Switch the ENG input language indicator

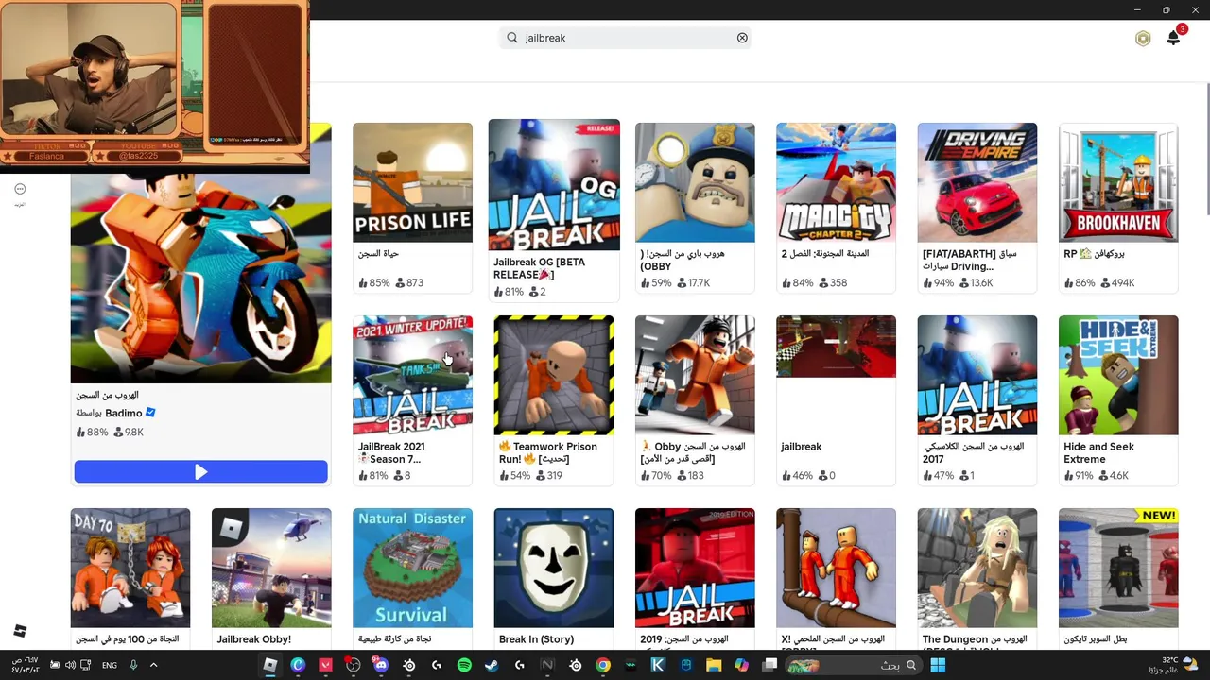[x=110, y=666]
